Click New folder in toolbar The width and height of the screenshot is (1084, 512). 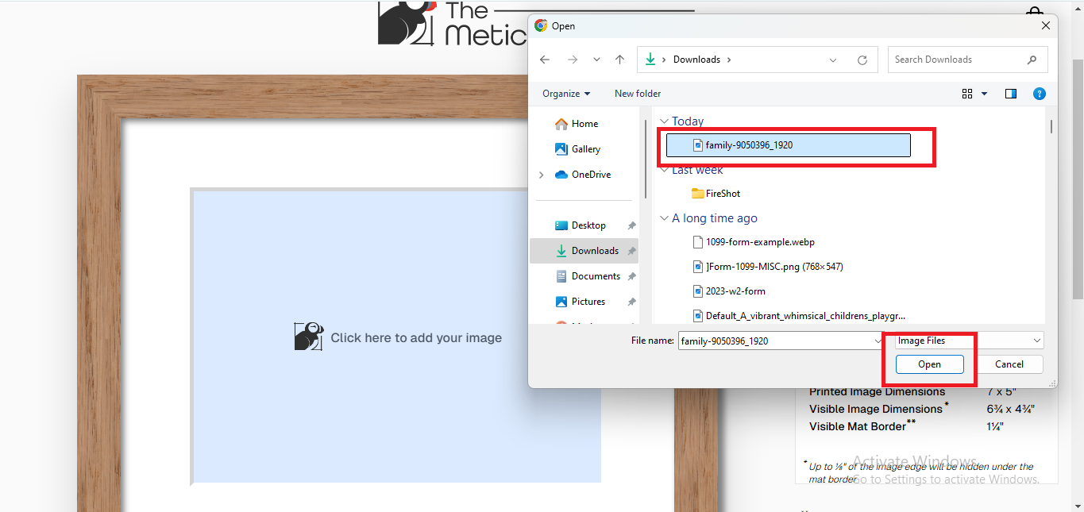[x=638, y=94]
